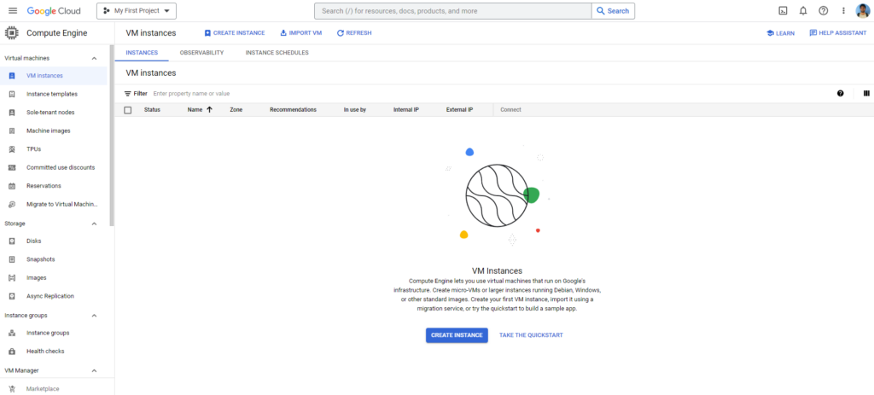Screen dimensions: 874x395
Task: Click the Async Replication sidebar icon
Action: [x=12, y=296]
